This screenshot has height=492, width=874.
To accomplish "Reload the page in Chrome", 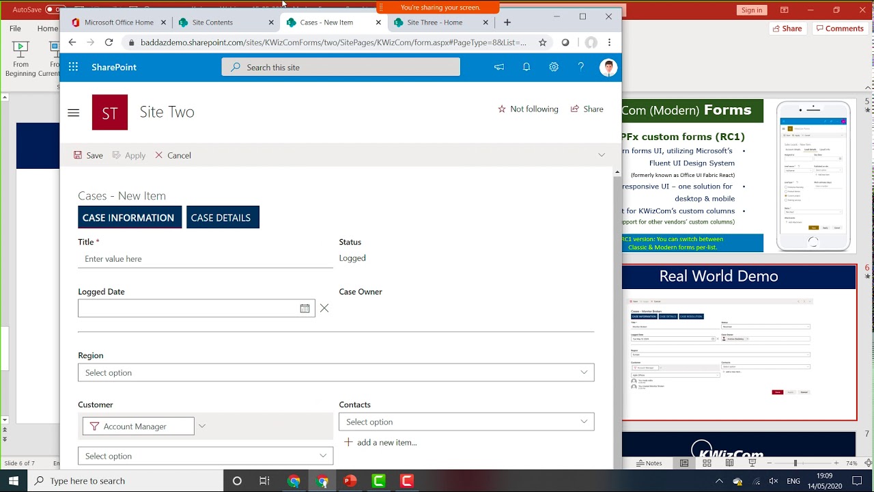I will click(109, 42).
